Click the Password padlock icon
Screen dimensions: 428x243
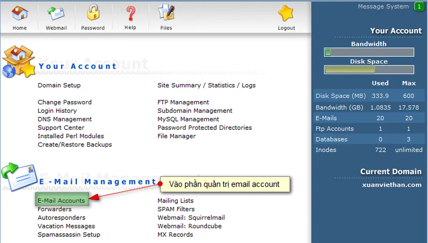tap(93, 12)
